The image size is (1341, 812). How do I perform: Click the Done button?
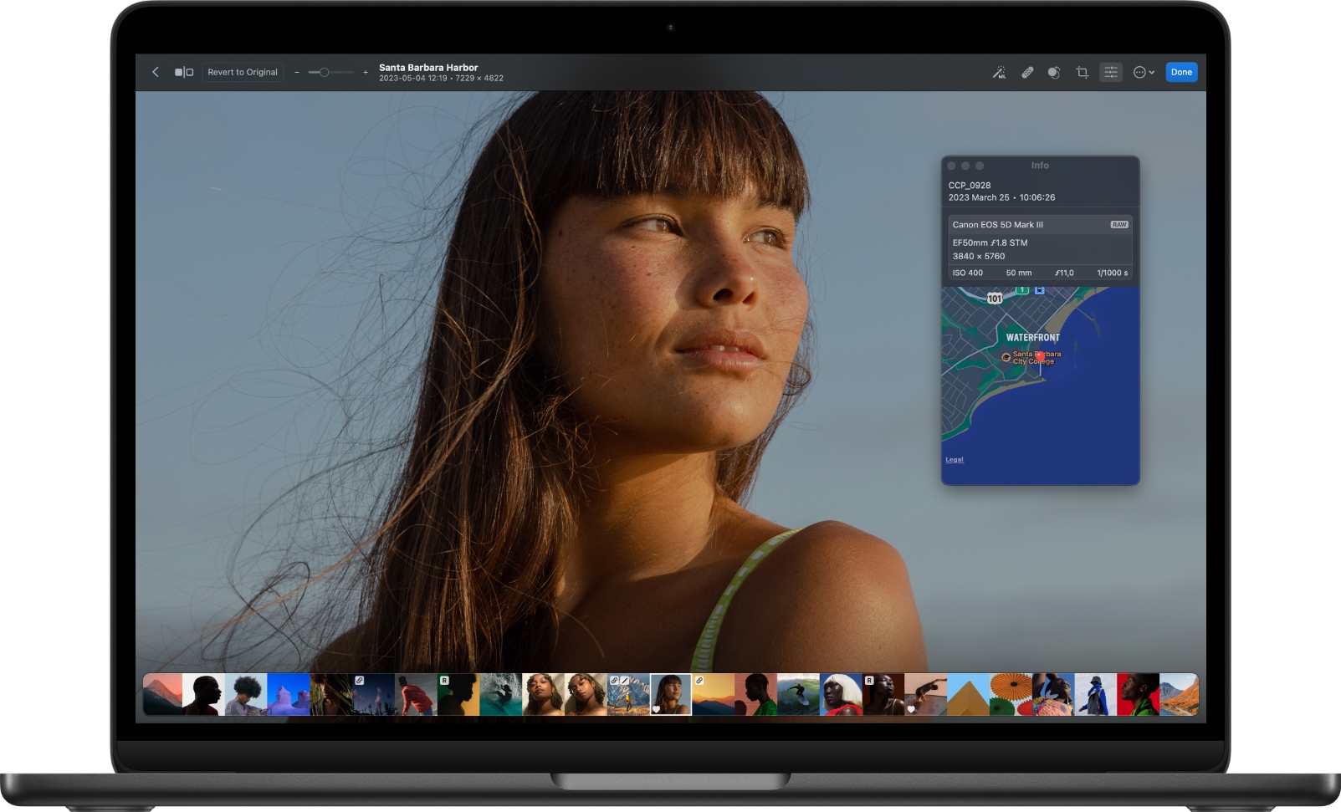1181,72
